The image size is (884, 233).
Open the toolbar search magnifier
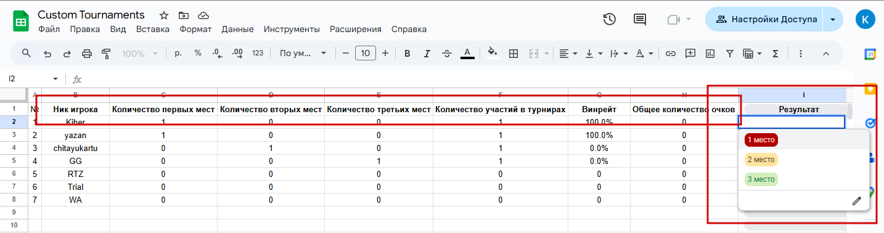pos(27,54)
